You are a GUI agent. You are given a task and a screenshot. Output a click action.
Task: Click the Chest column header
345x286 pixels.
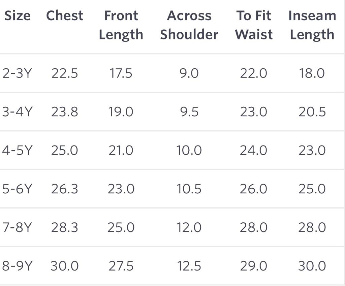click(64, 16)
